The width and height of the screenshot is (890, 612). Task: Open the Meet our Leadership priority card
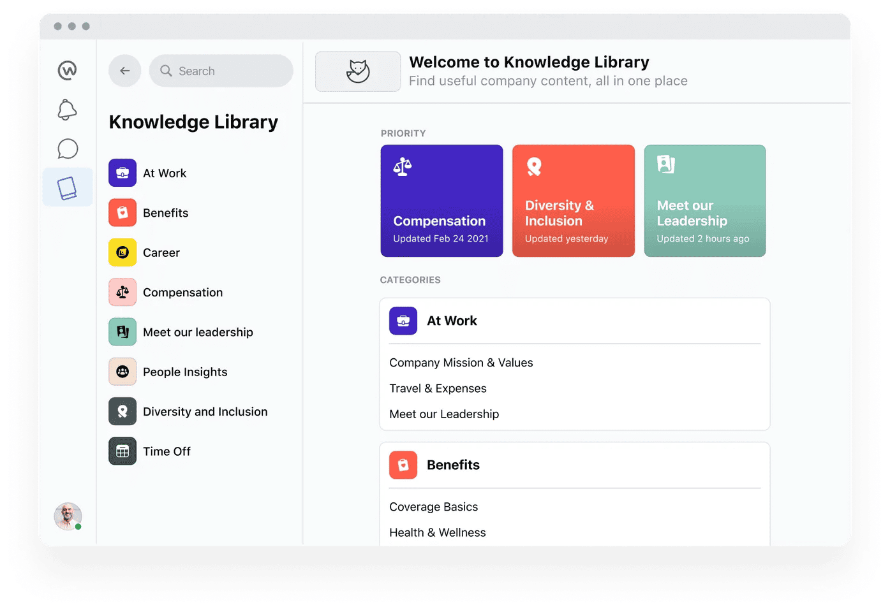(x=704, y=201)
